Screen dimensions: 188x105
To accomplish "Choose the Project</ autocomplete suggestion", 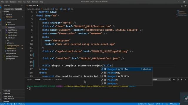I will click(127, 73).
